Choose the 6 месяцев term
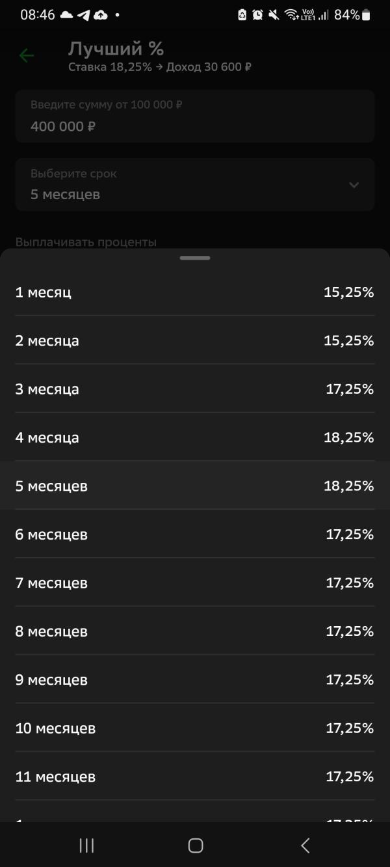 (x=195, y=534)
